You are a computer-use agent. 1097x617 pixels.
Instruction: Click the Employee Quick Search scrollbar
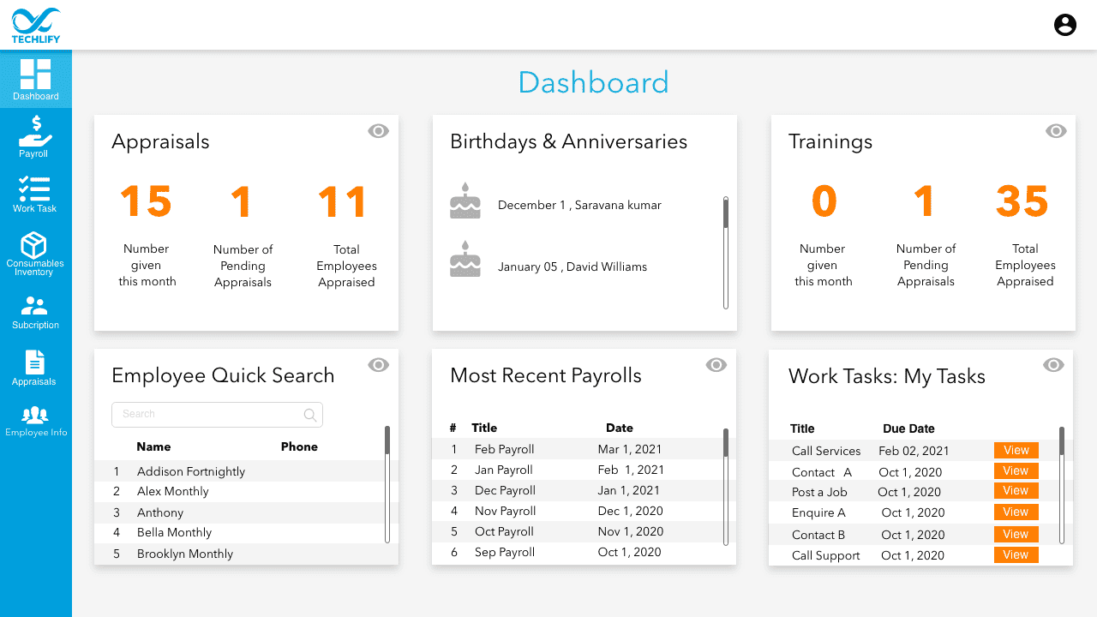tap(387, 484)
